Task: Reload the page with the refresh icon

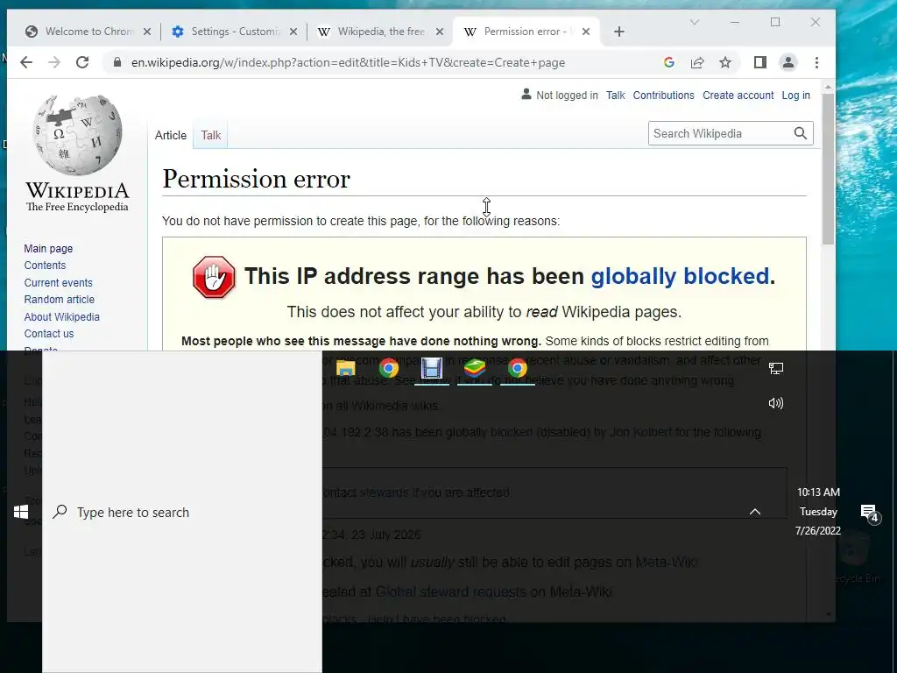Action: point(82,62)
